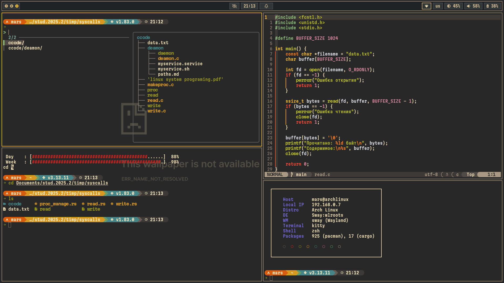Click the read.c filename in statusline

[322, 175]
